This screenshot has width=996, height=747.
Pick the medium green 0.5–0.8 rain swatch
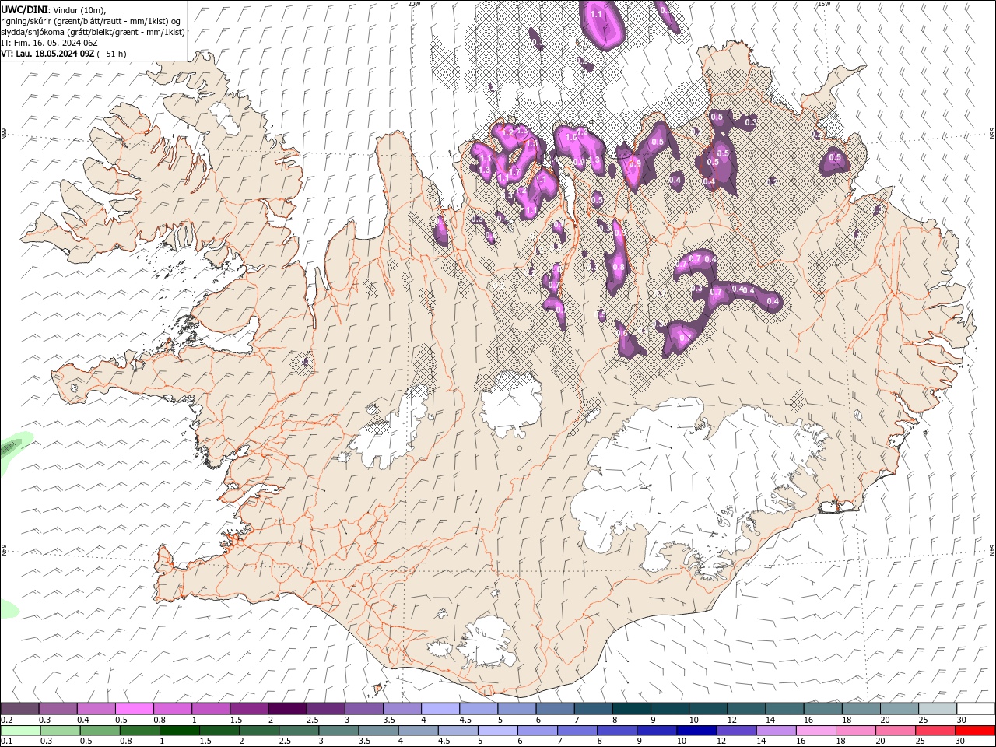(100, 731)
